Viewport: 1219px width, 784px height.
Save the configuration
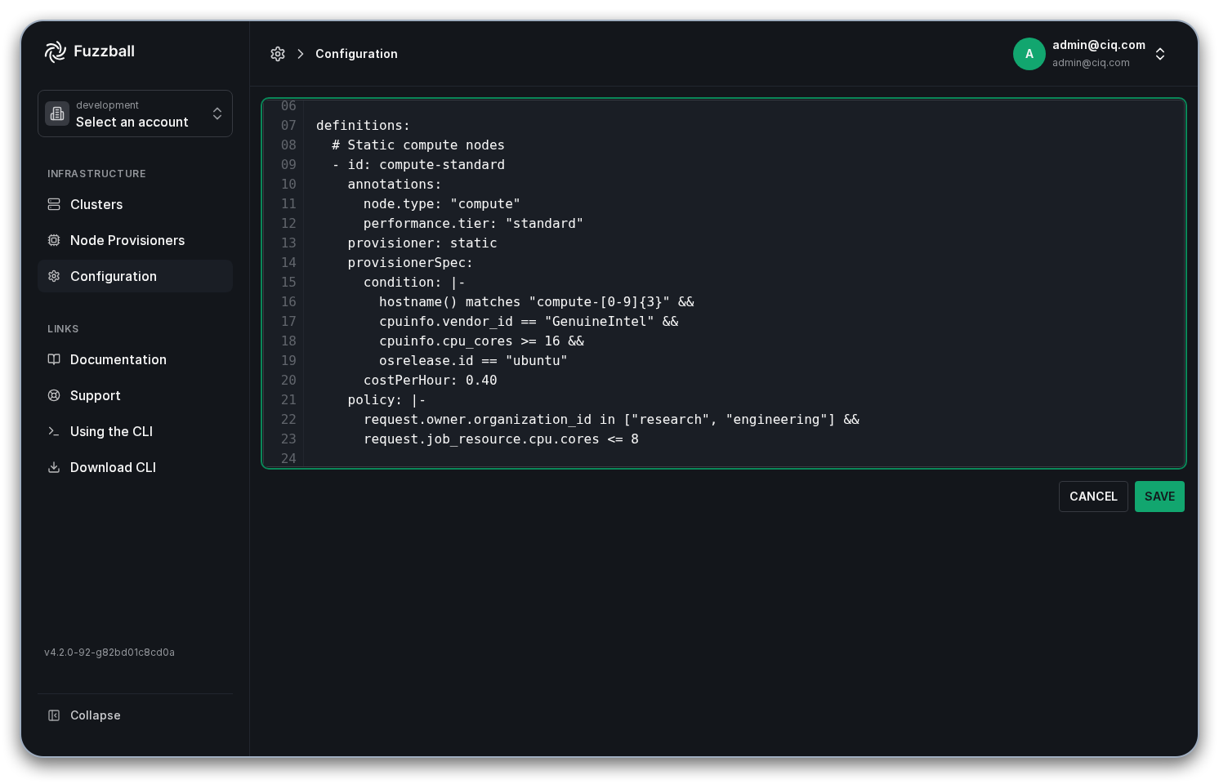[x=1159, y=497]
